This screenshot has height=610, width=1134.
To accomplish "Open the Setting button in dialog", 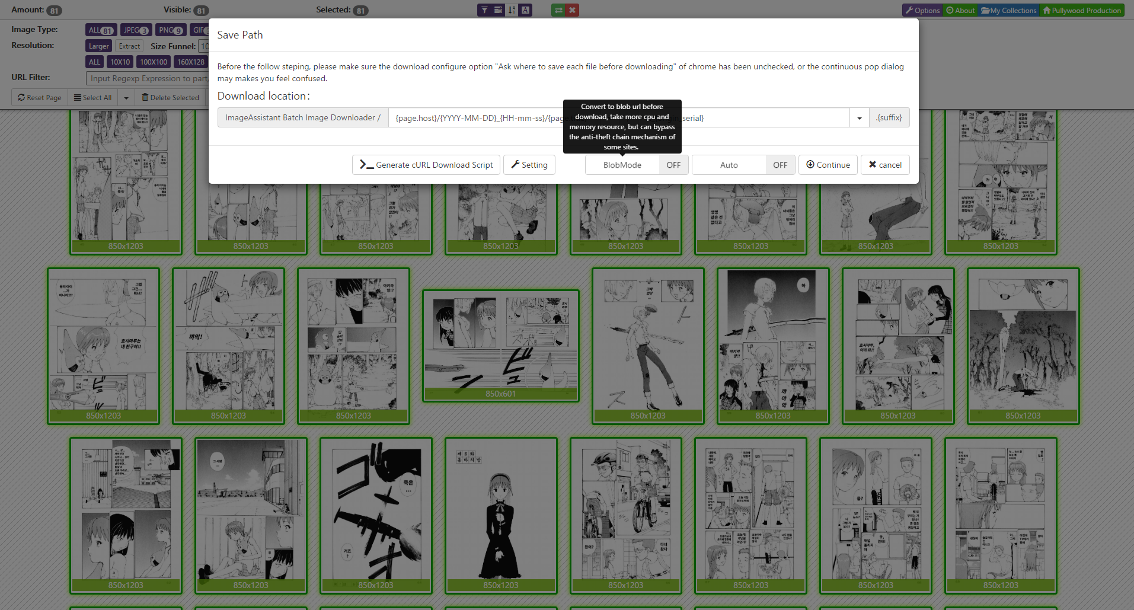I will coord(529,165).
